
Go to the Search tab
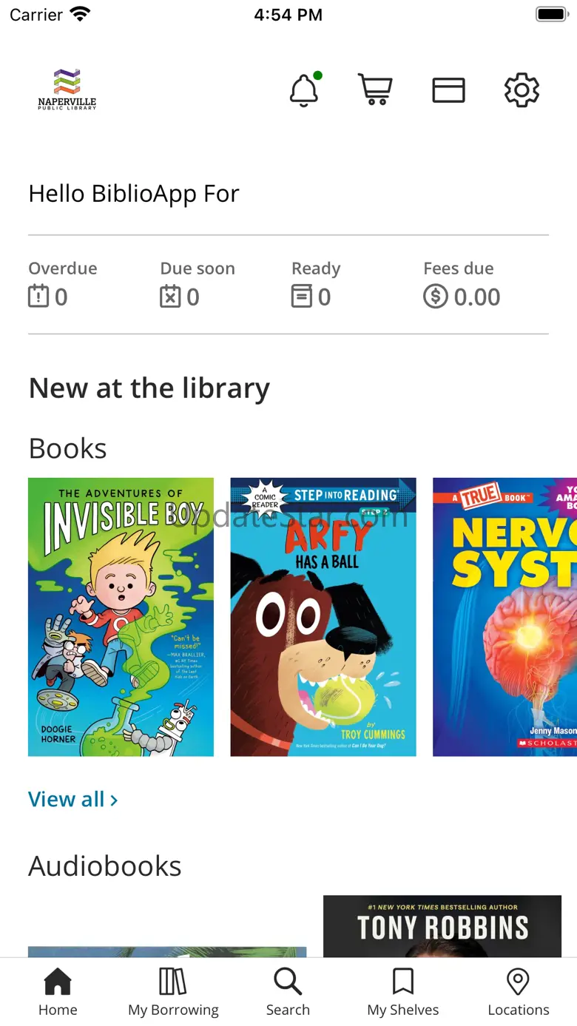[x=288, y=993]
